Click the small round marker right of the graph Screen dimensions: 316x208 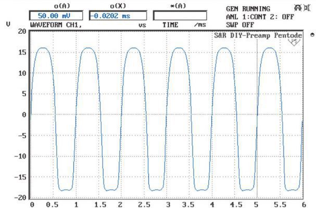(312, 35)
